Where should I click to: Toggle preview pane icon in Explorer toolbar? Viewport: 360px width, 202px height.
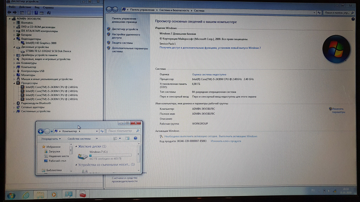(127, 138)
